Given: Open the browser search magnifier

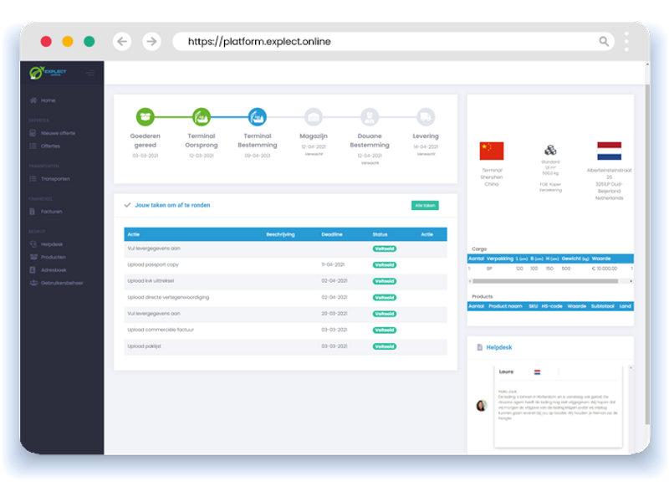Looking at the screenshot, I should coord(604,40).
